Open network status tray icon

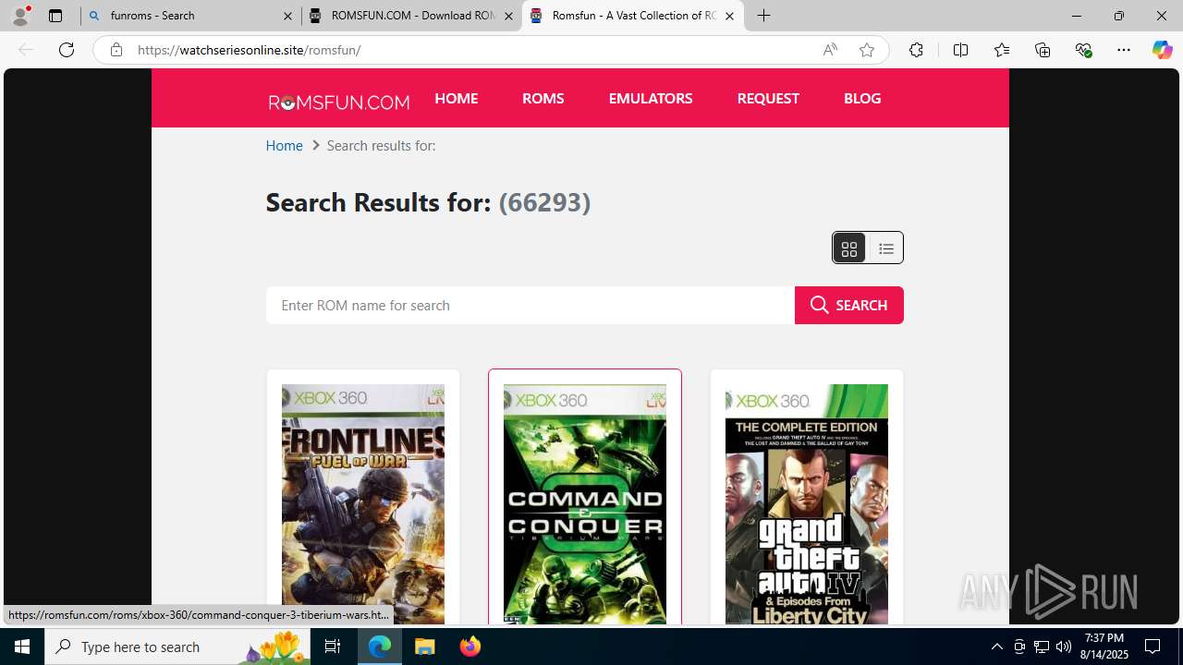(x=1042, y=647)
